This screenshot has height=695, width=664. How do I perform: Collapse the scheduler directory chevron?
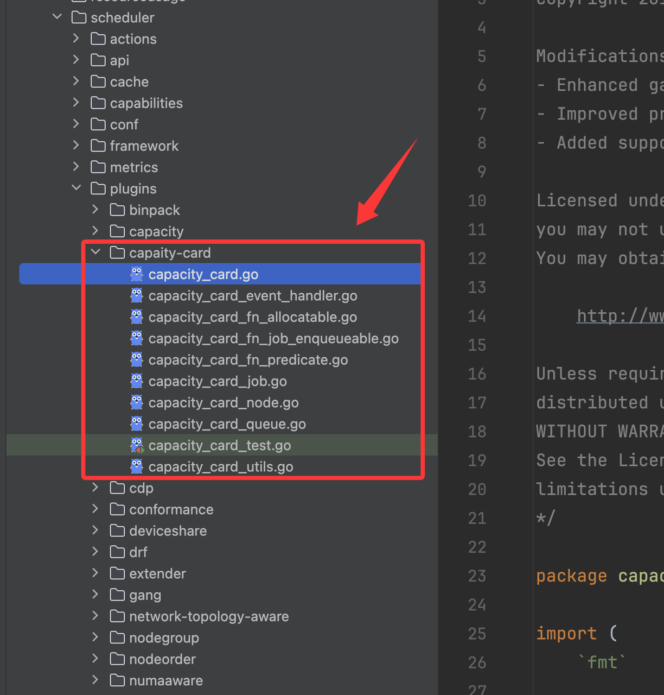pos(58,17)
